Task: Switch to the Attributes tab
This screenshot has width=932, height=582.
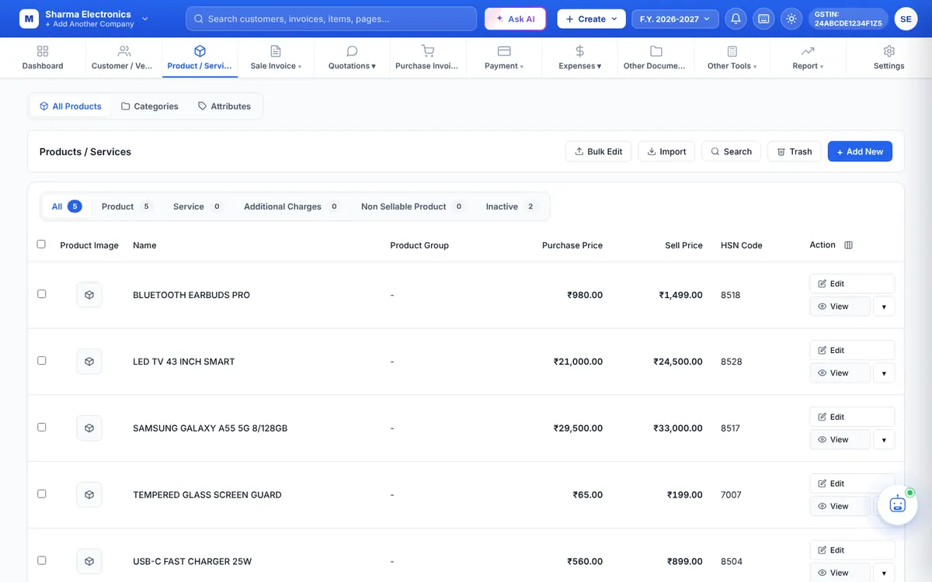Action: pos(224,106)
